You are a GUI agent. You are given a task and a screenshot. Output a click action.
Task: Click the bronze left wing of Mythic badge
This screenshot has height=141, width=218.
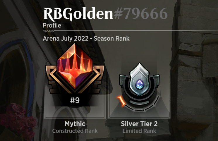click(x=52, y=79)
